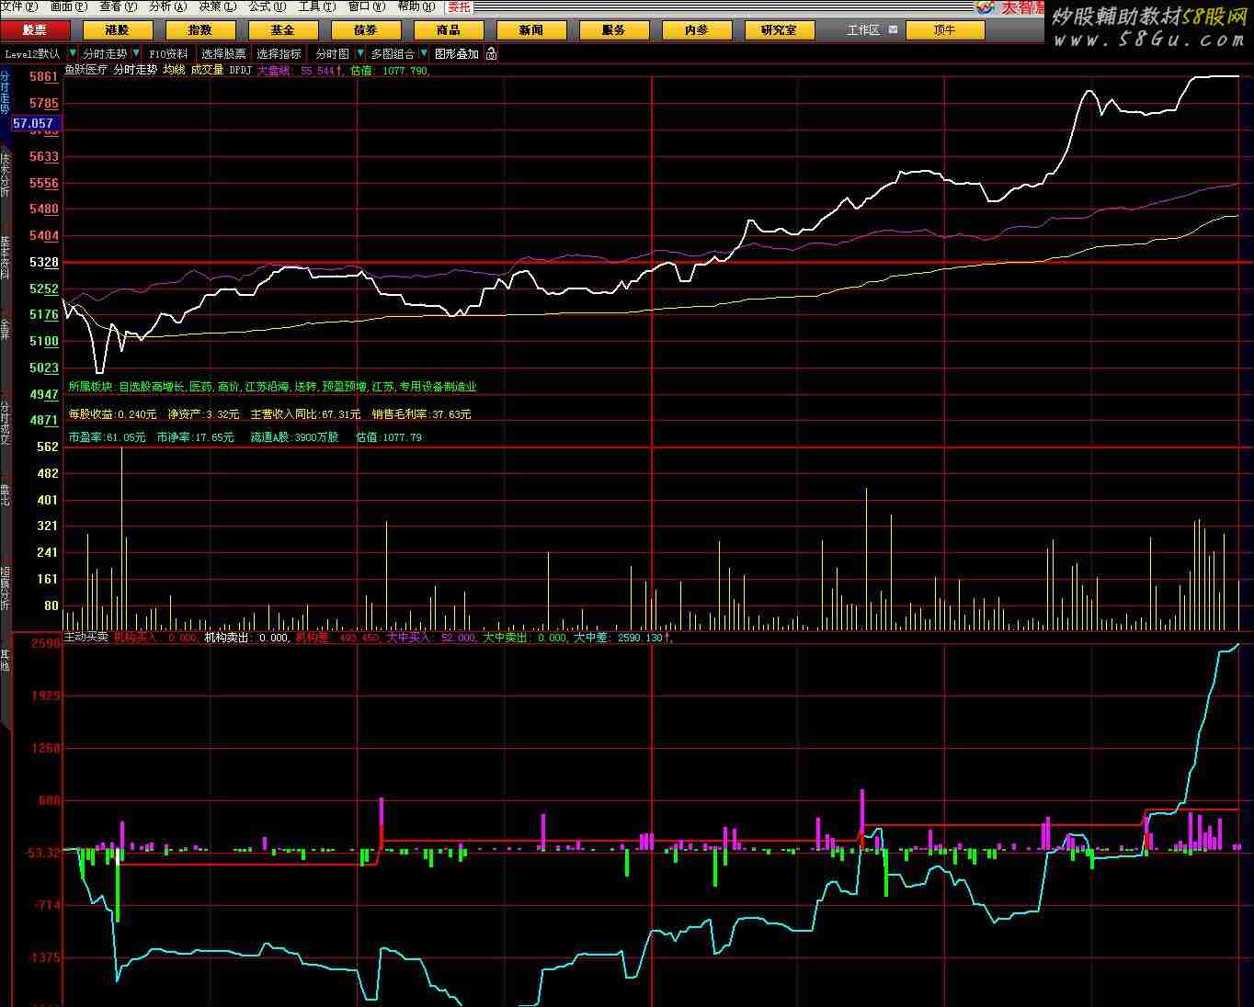Click 选择股票 toolbar item
The height and width of the screenshot is (1007, 1254).
pos(224,54)
